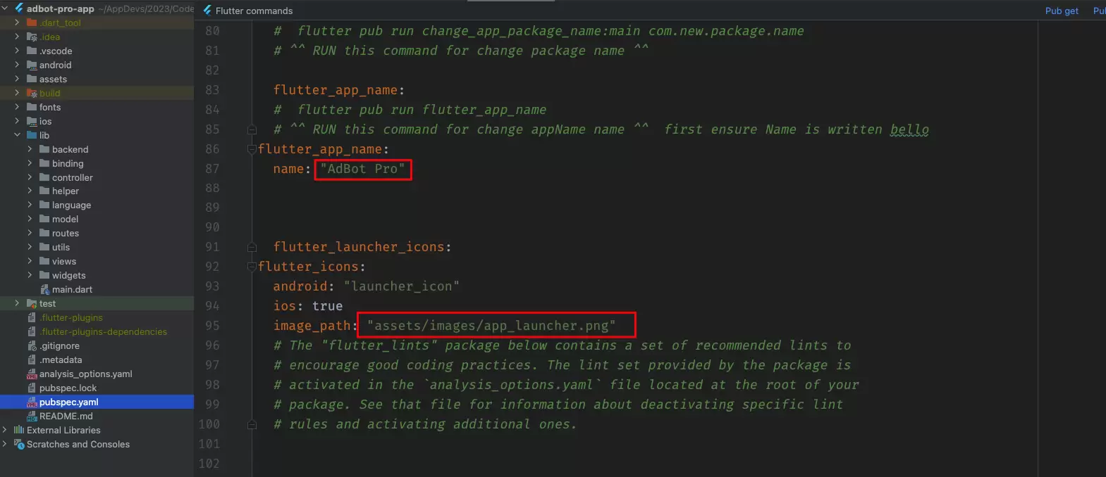This screenshot has width=1106, height=477.
Task: Click the Scratches and Consoles icon
Action: coord(19,444)
